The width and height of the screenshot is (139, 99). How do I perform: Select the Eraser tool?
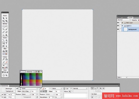click(6, 32)
